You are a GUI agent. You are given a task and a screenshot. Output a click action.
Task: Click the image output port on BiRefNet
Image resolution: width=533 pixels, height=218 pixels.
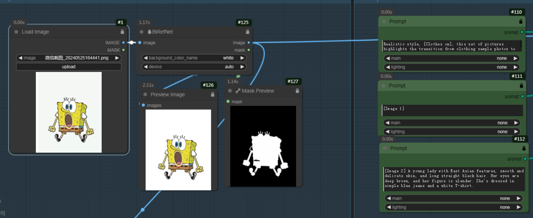(x=249, y=43)
